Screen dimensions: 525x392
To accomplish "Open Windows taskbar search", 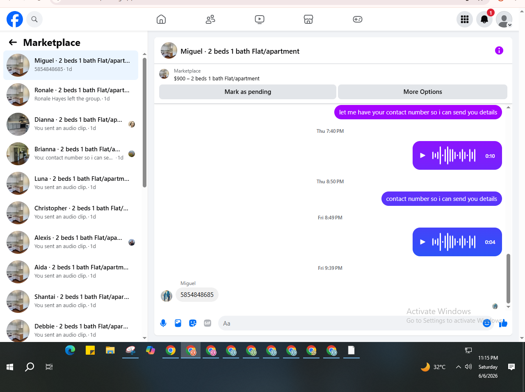I will click(x=30, y=367).
